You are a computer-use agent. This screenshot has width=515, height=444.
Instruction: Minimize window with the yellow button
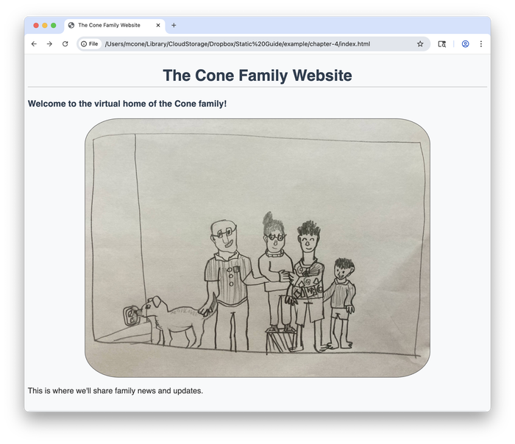point(45,25)
